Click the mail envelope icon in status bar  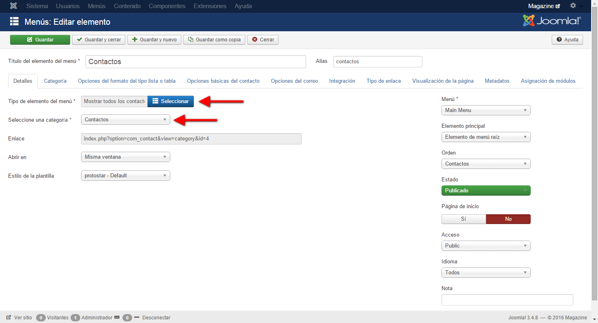tap(117, 317)
